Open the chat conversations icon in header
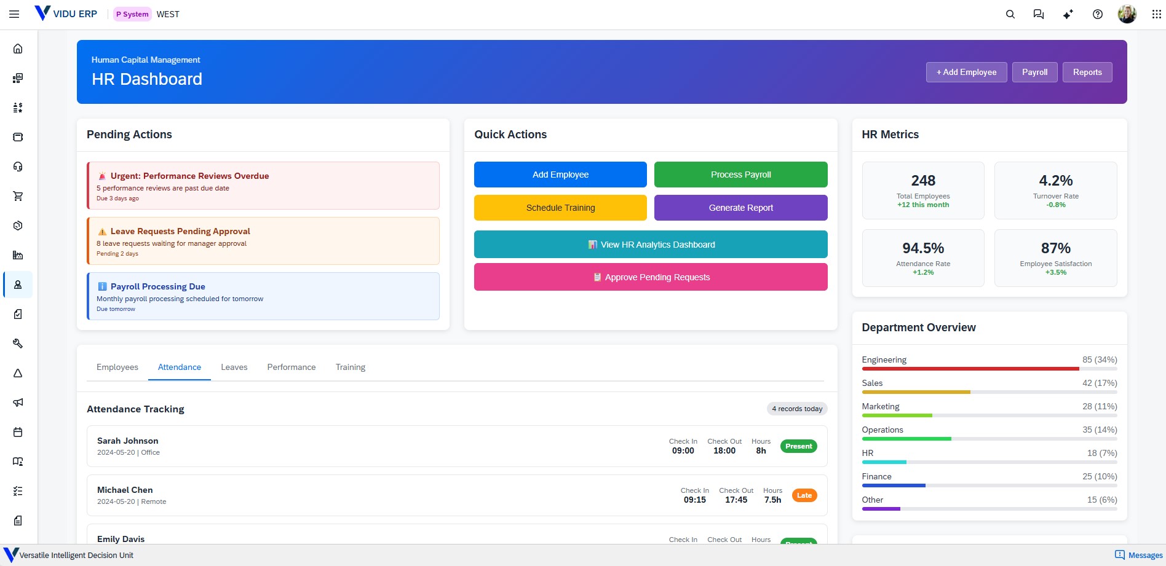 pos(1039,14)
